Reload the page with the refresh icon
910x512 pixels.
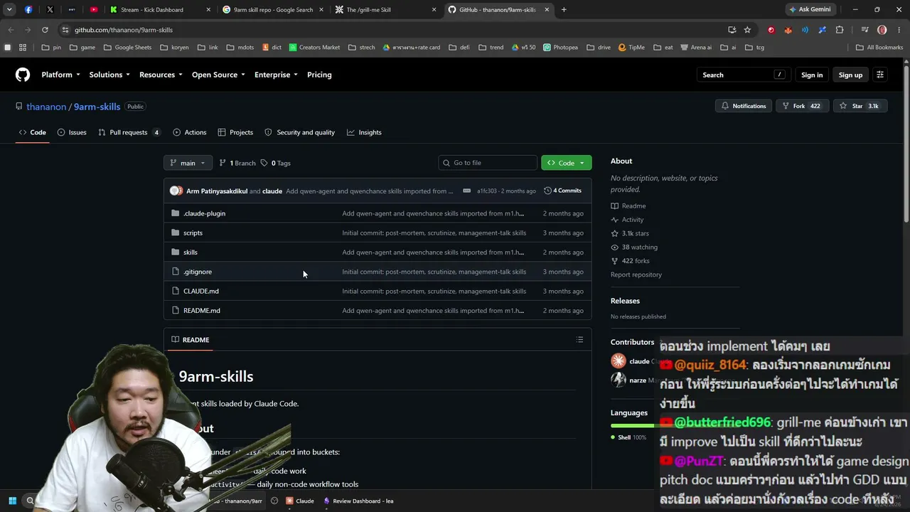pyautogui.click(x=45, y=30)
